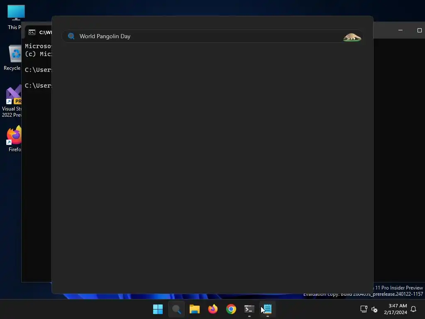
Task: Click the pangolin illustration in search bar
Action: [352, 37]
